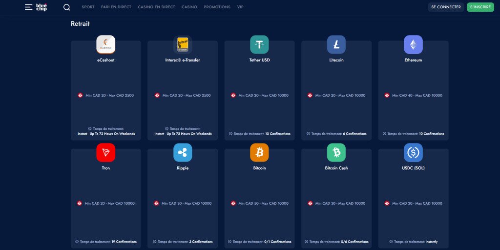The height and width of the screenshot is (250, 500).
Task: Click the Ethereum name text
Action: [413, 60]
